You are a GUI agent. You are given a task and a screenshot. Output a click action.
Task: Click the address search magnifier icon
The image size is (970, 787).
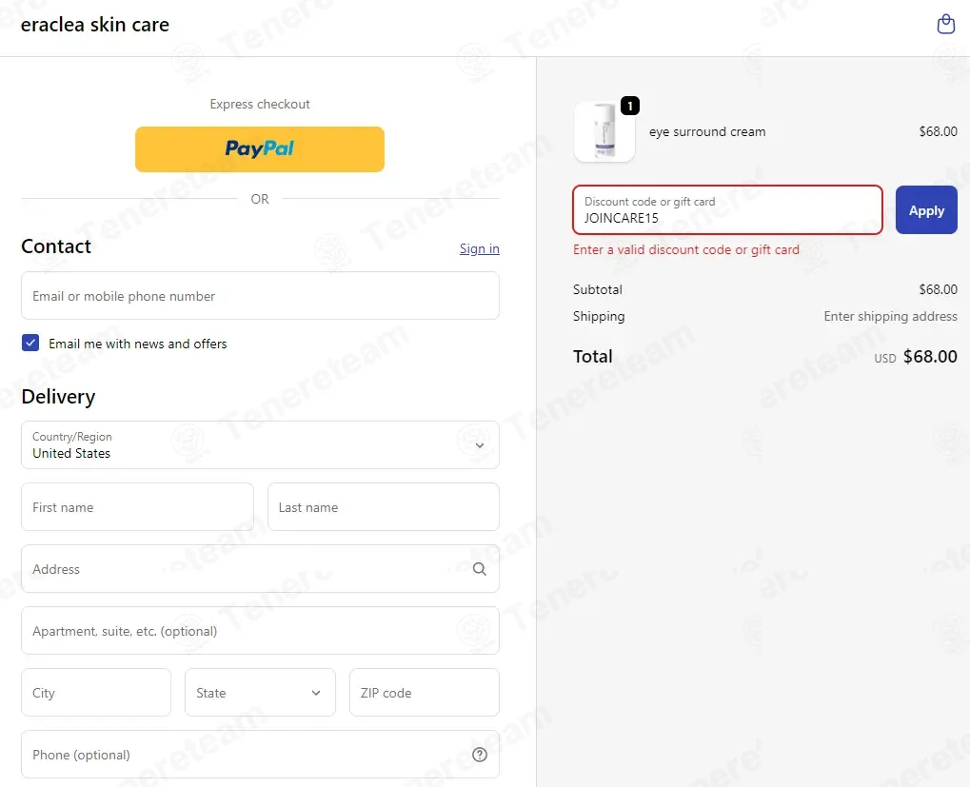pyautogui.click(x=480, y=569)
